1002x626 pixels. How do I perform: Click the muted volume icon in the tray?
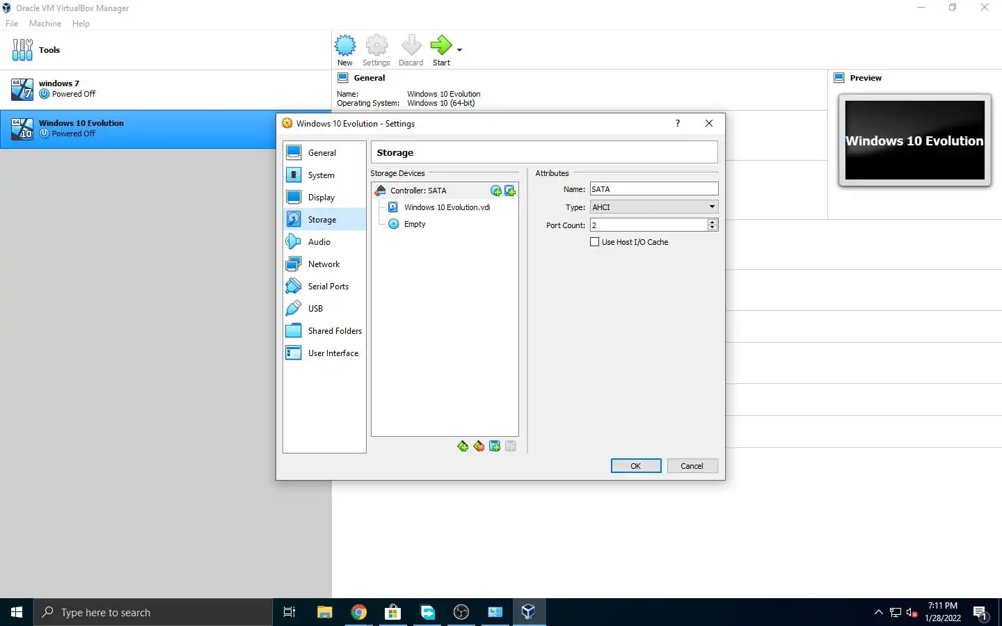pyautogui.click(x=912, y=612)
